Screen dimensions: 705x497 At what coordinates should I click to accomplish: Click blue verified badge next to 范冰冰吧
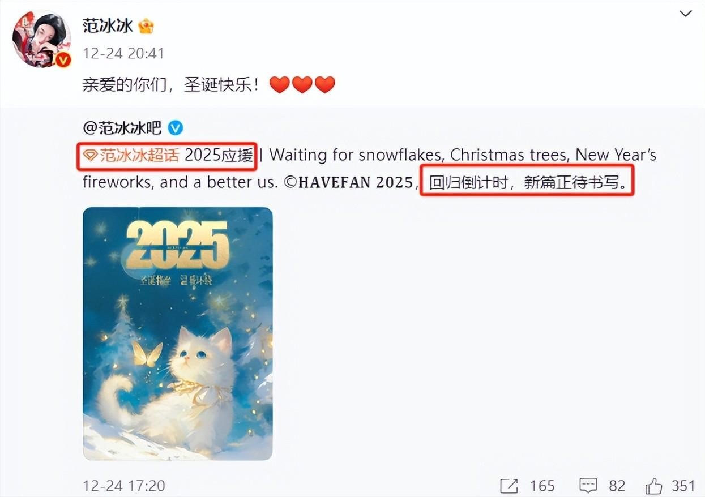click(176, 128)
